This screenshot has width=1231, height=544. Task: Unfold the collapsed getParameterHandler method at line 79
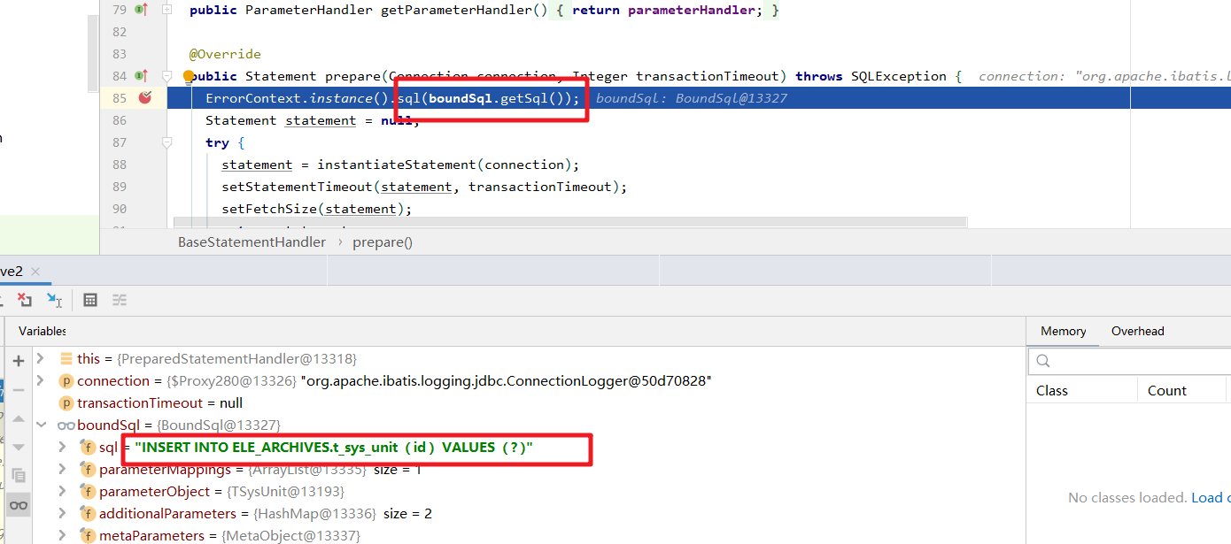[x=166, y=10]
